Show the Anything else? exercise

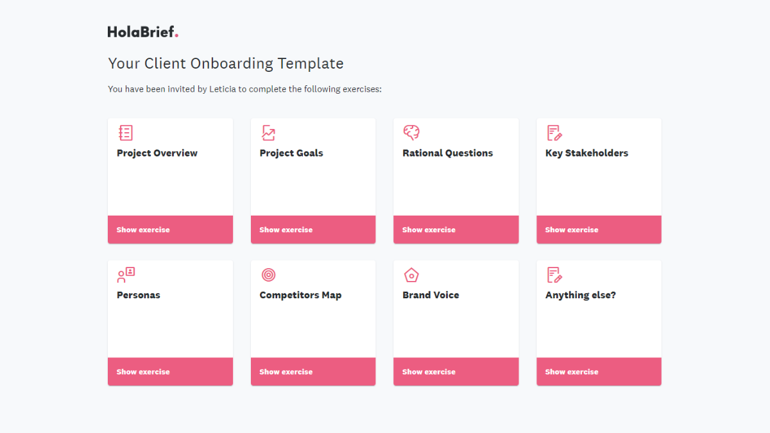599,371
